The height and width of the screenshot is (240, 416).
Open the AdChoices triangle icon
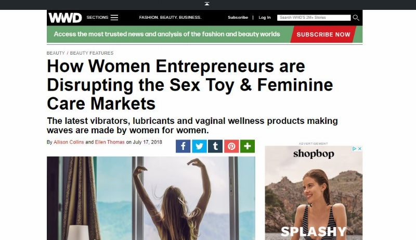click(x=354, y=149)
